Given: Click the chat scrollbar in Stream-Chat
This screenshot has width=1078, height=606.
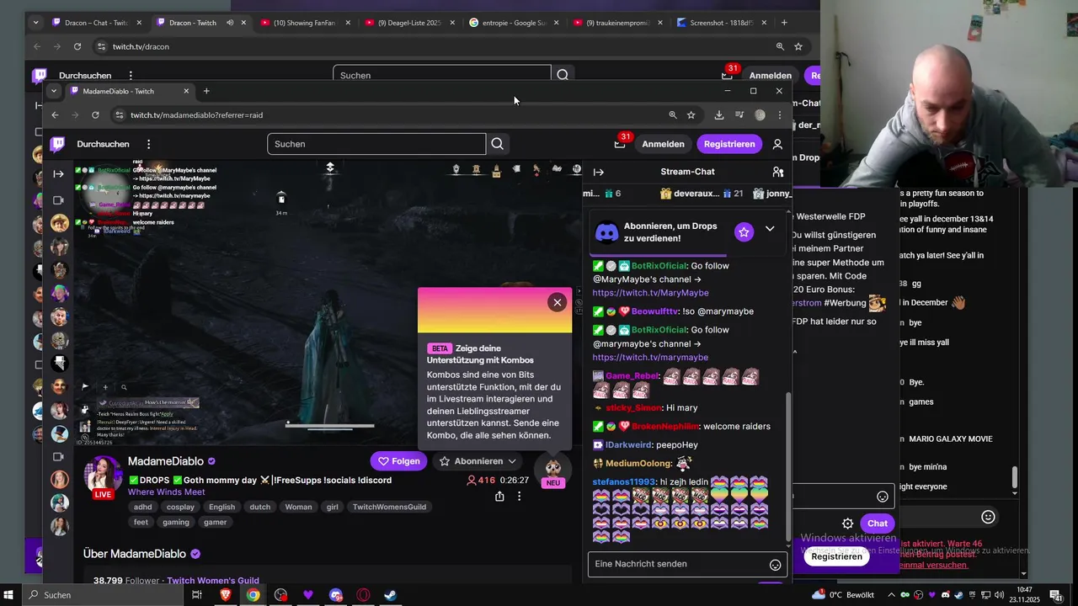Looking at the screenshot, I should click(x=788, y=467).
